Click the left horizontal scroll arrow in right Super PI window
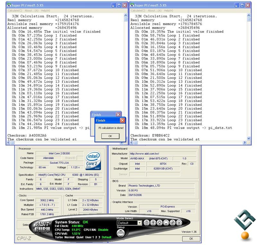Image resolution: width=257 pixels, height=245 pixels. (x=132, y=143)
